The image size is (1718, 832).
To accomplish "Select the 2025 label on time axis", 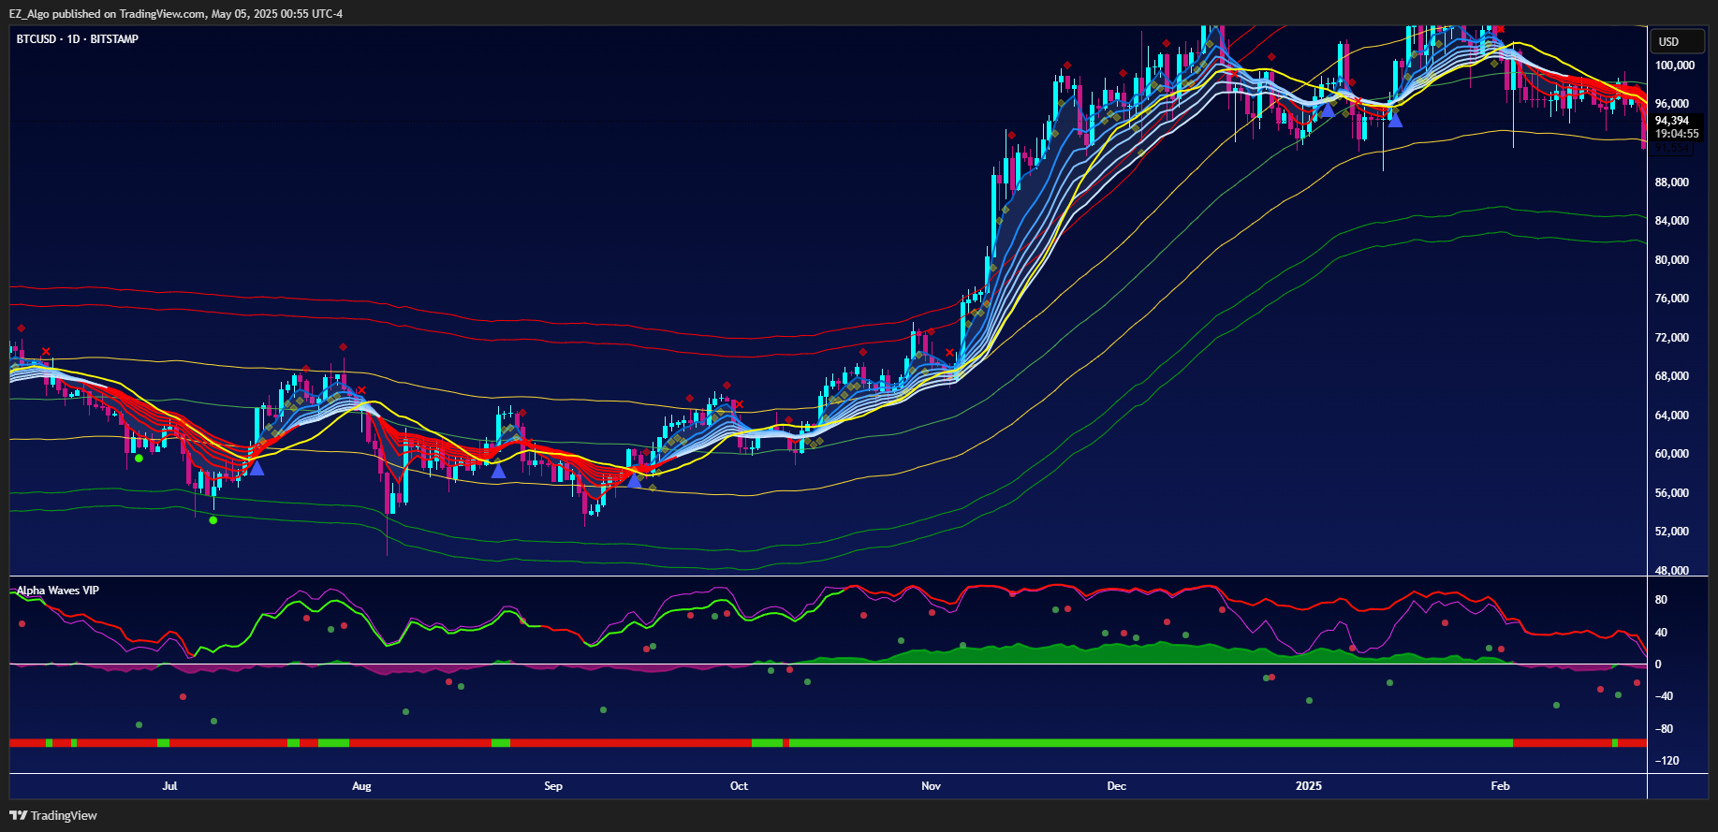I will pos(1308,786).
